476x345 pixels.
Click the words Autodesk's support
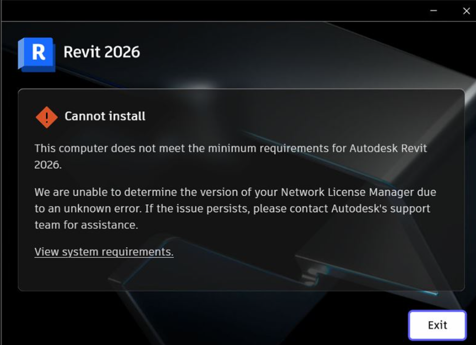381,208
